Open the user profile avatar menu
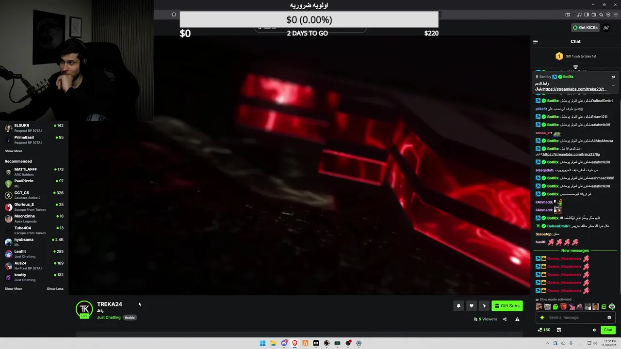This screenshot has height=349, width=621. click(606, 28)
